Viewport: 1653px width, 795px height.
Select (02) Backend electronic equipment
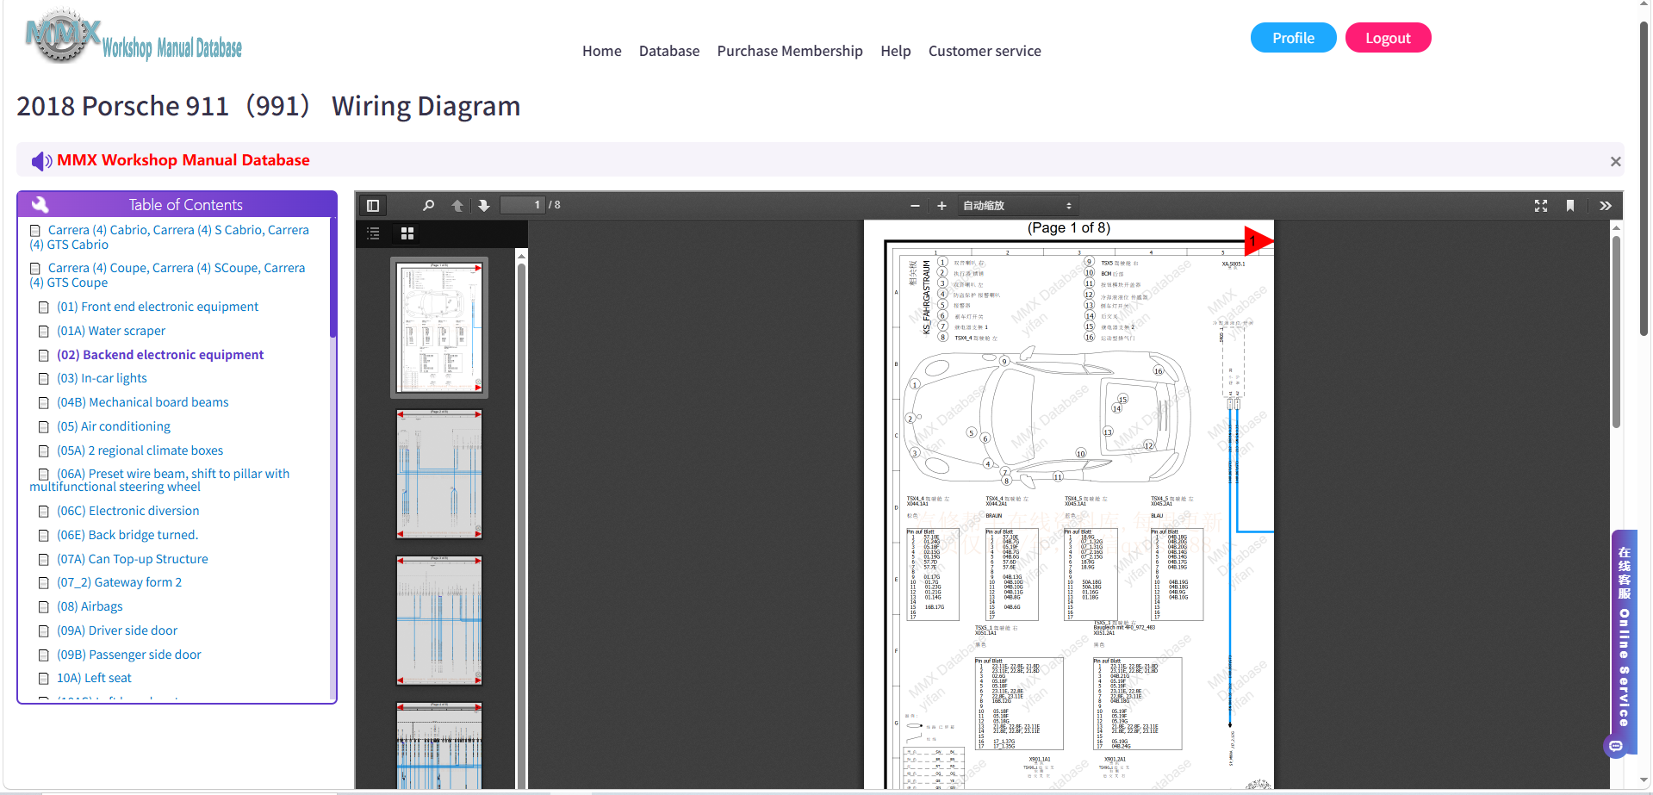click(x=160, y=355)
